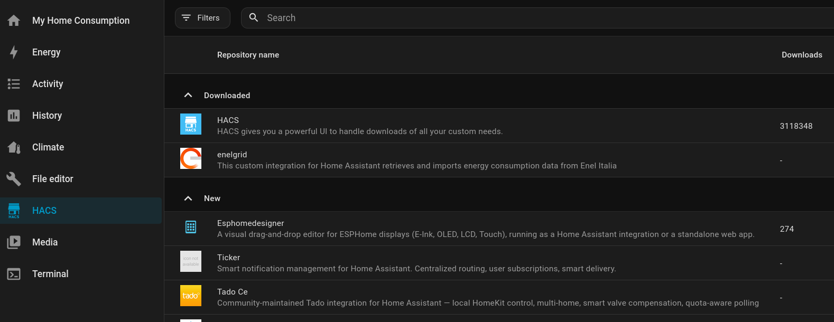The image size is (834, 322).
Task: Click the Media play icon
Action: coord(14,242)
